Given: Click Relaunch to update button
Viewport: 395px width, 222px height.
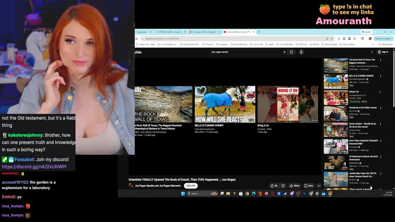Looking at the screenshot, I should tap(384, 39).
